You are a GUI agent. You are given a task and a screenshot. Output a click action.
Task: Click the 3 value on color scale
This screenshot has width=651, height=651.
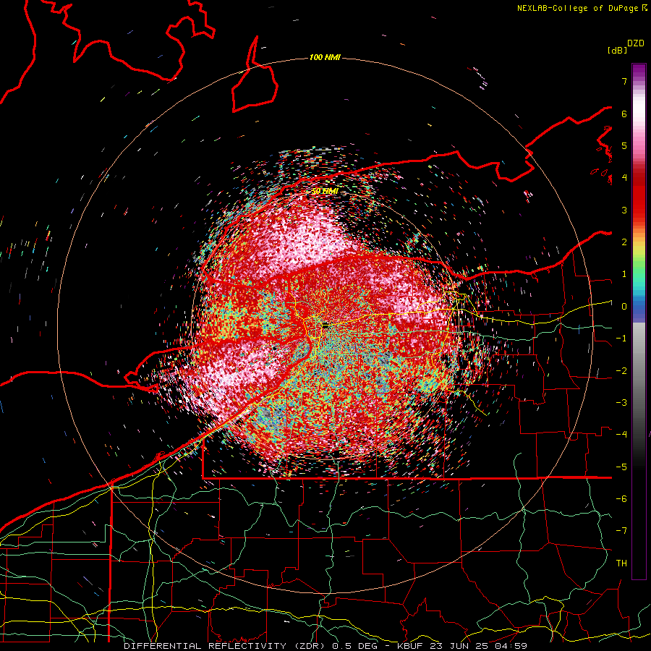[x=624, y=210]
